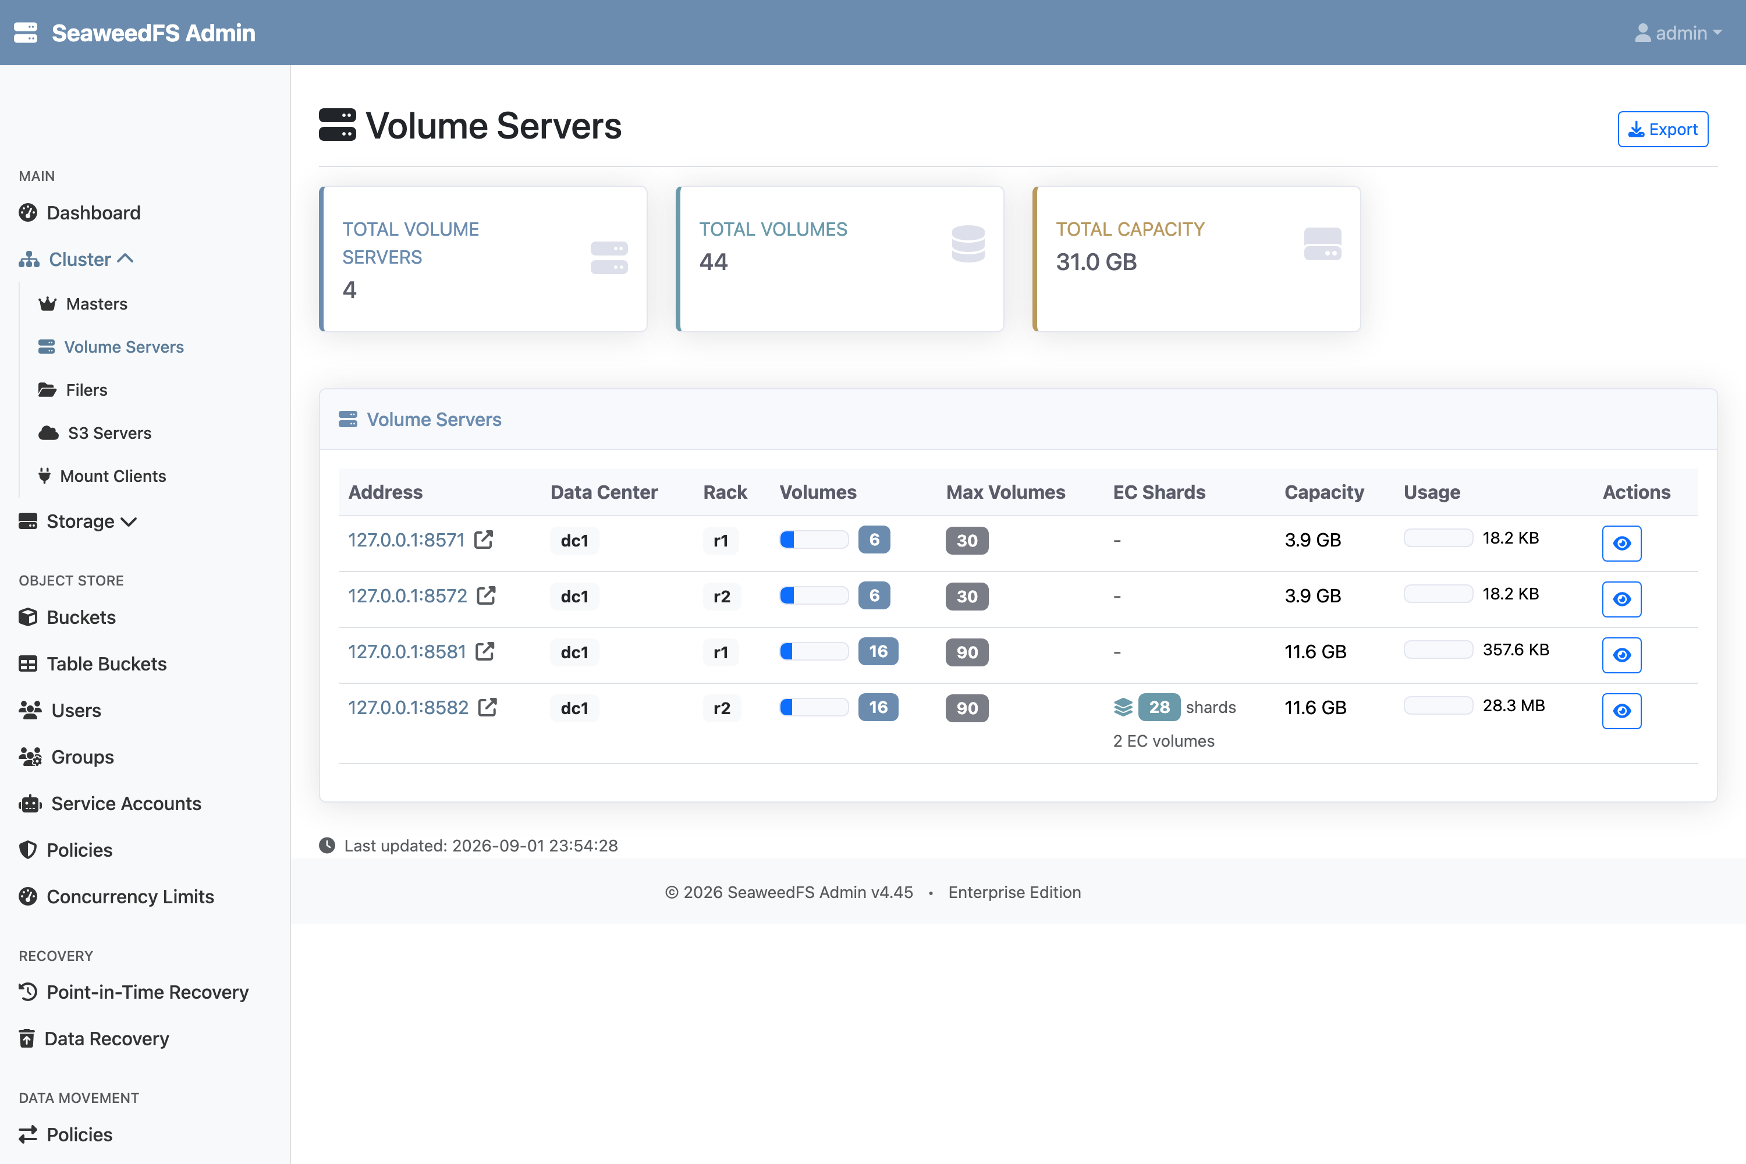
Task: Click the Filers folder icon
Action: (48, 390)
